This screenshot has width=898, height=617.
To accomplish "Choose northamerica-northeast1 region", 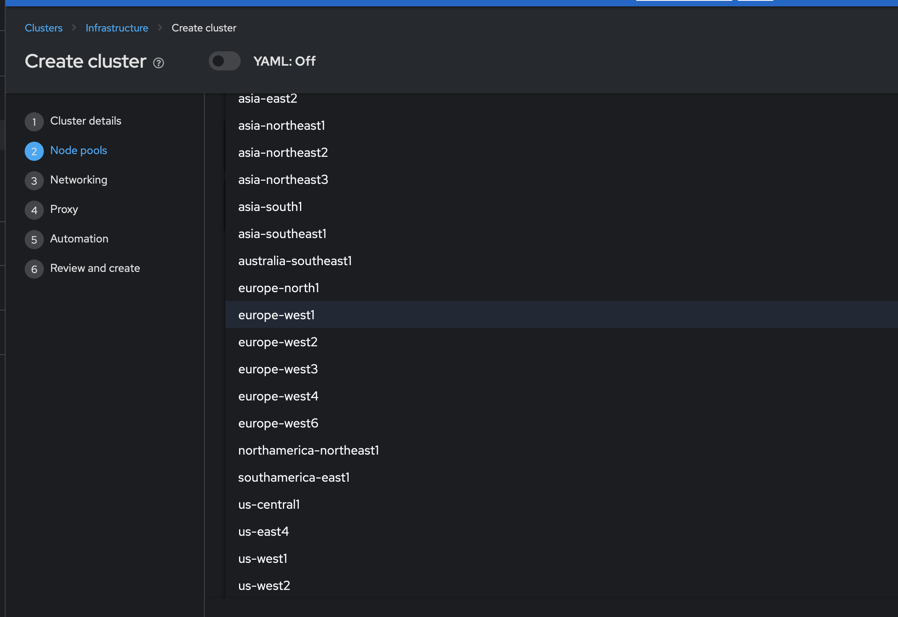I will click(x=308, y=450).
